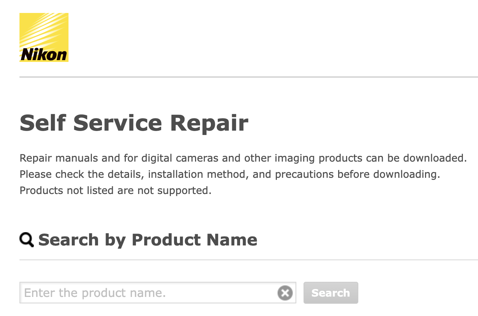Click the divider line above the search field

248,259
